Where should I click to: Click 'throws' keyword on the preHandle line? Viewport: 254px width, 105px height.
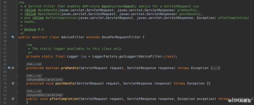point(183,68)
